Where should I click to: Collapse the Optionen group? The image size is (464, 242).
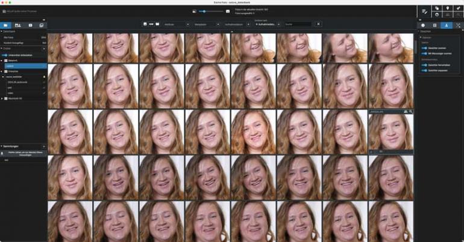coord(421,37)
